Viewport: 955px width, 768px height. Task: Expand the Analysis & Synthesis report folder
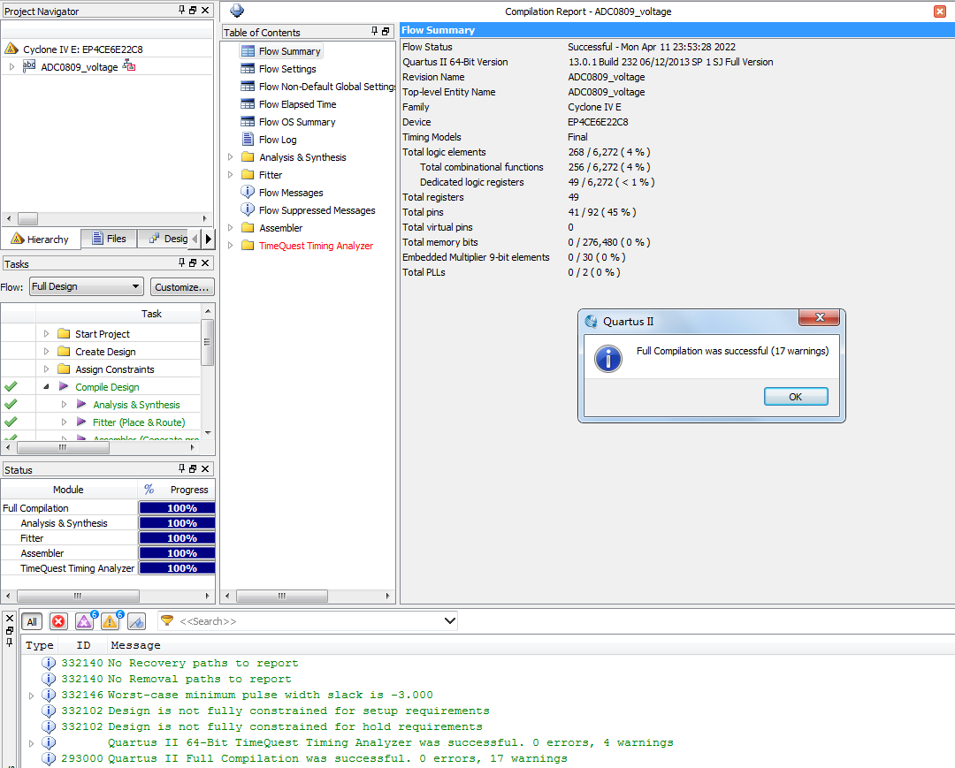[231, 157]
